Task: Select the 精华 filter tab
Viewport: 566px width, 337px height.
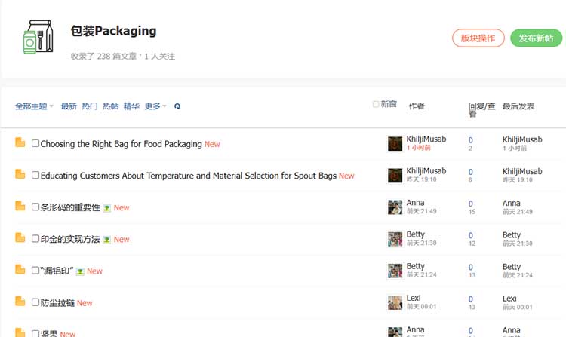Action: click(131, 106)
